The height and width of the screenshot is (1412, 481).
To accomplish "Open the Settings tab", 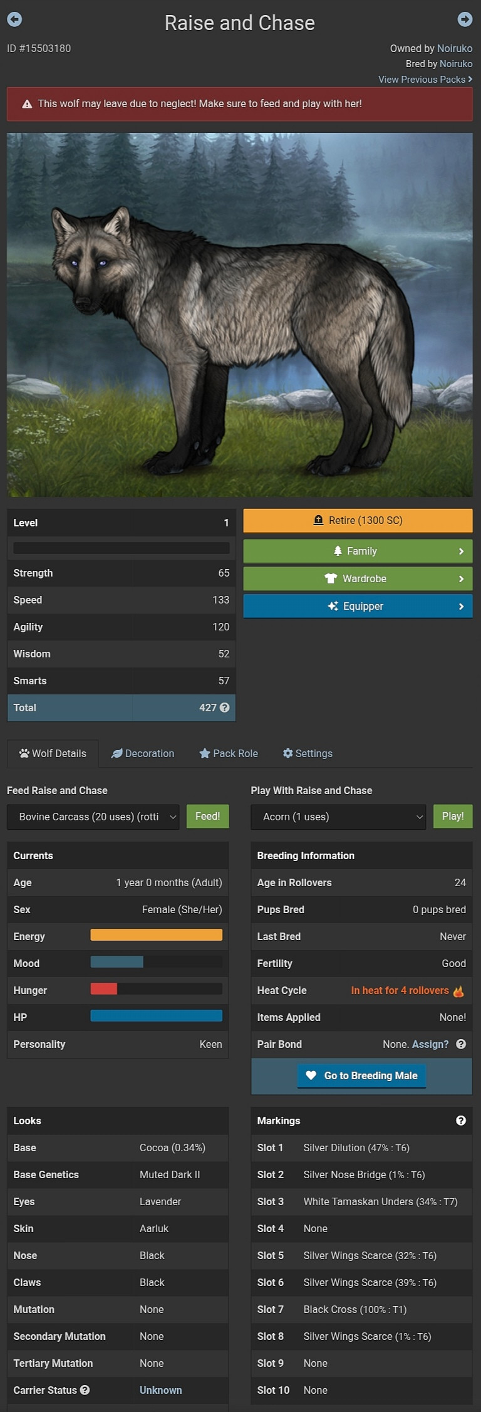I will click(x=308, y=753).
